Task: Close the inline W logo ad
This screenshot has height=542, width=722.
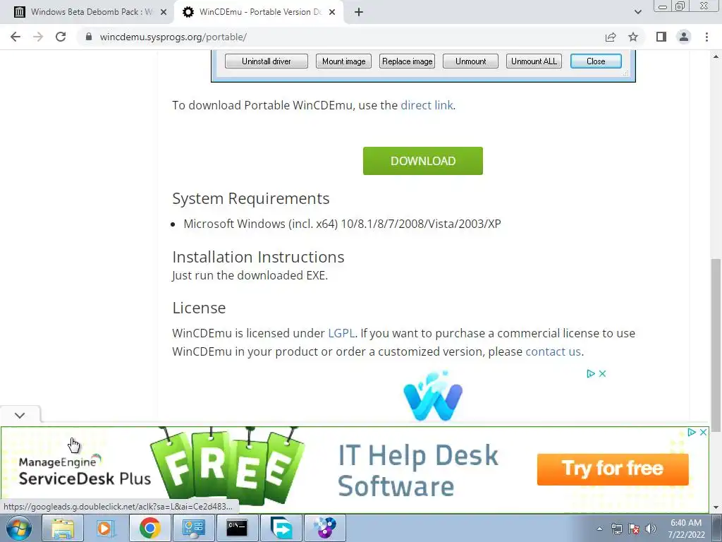Action: [x=602, y=374]
